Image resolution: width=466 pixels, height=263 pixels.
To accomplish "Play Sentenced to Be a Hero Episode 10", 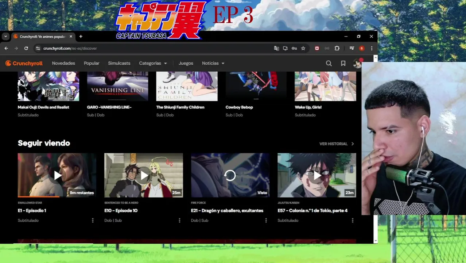I will point(144,175).
